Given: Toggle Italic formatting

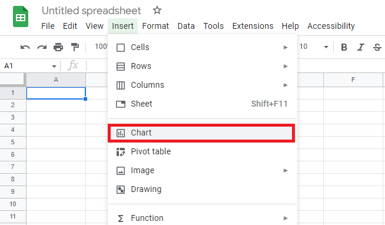Looking at the screenshot, I should pyautogui.click(x=361, y=47).
